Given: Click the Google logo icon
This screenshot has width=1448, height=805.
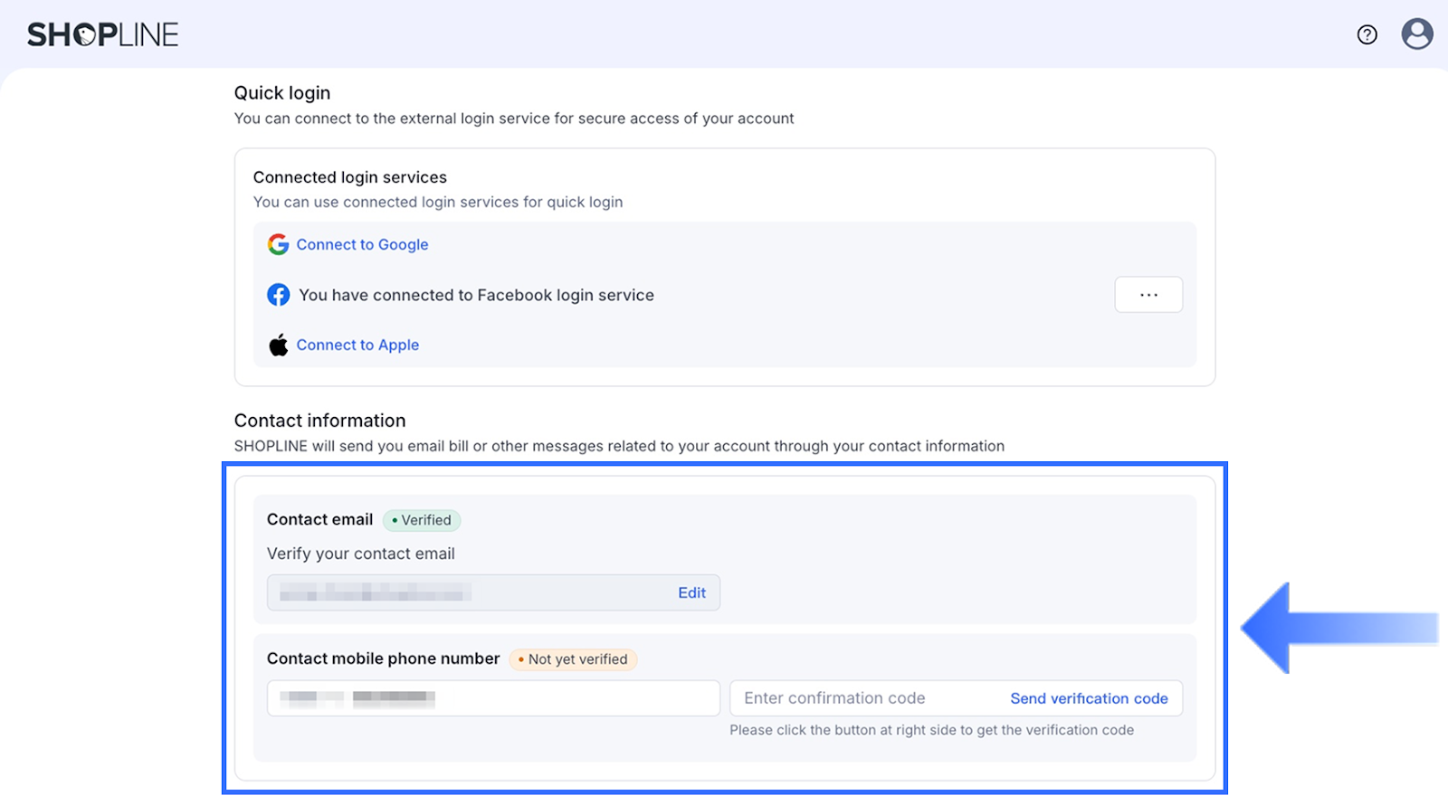Looking at the screenshot, I should pyautogui.click(x=278, y=244).
